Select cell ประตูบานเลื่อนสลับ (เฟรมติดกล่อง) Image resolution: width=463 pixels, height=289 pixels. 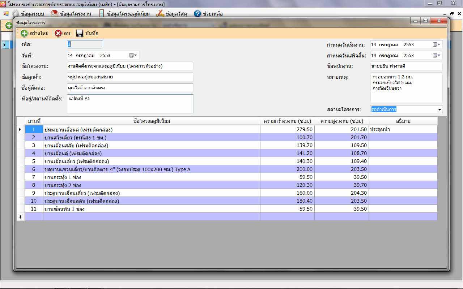(x=152, y=201)
